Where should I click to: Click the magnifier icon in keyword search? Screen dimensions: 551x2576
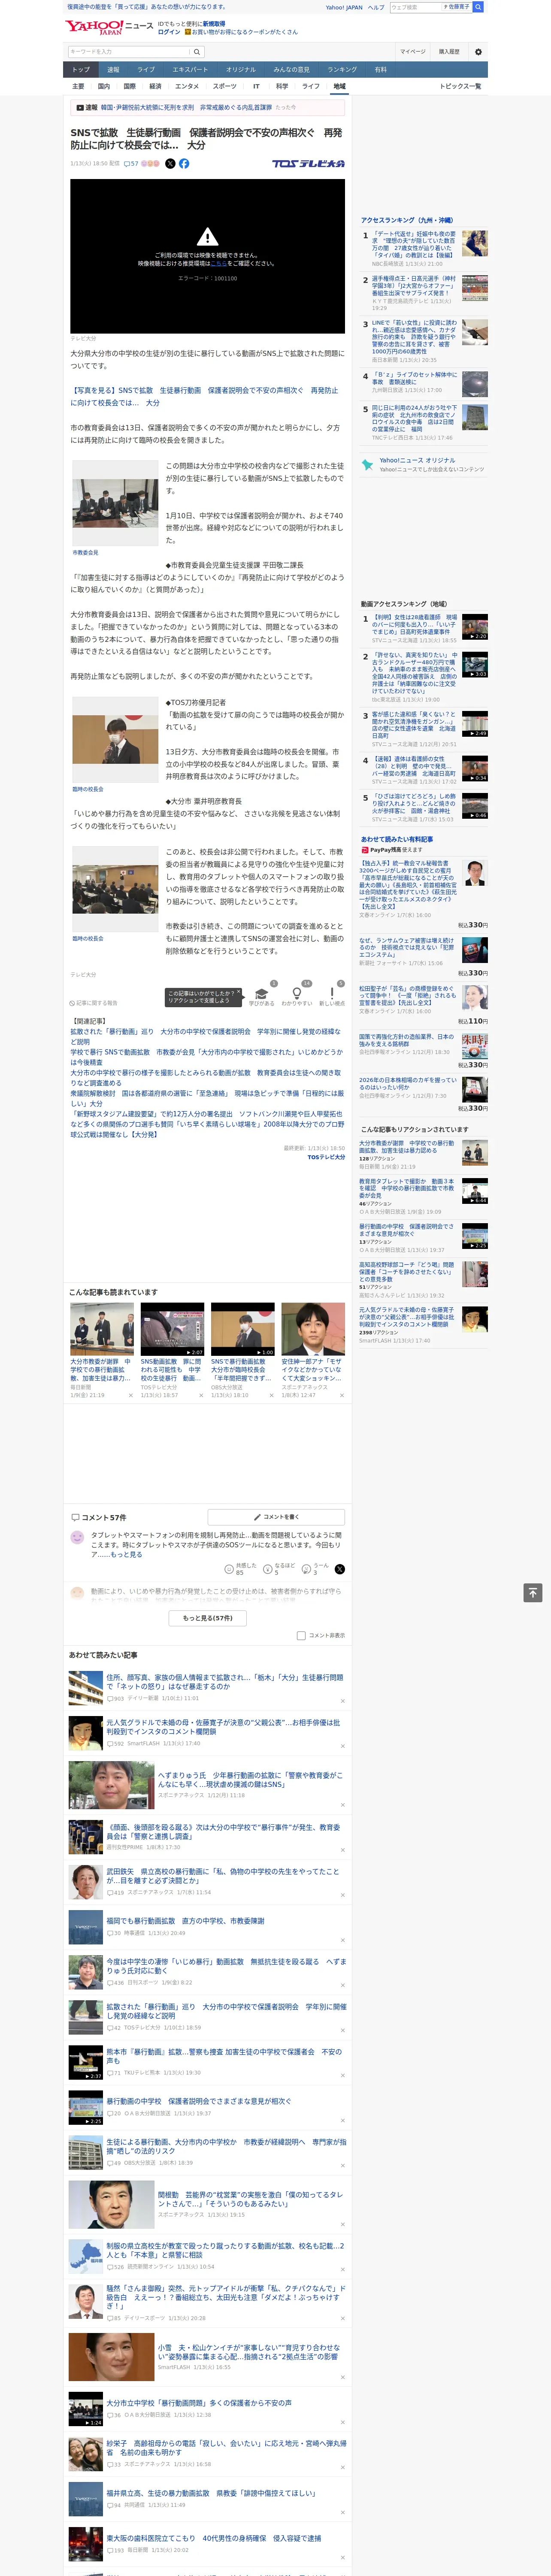pos(197,52)
